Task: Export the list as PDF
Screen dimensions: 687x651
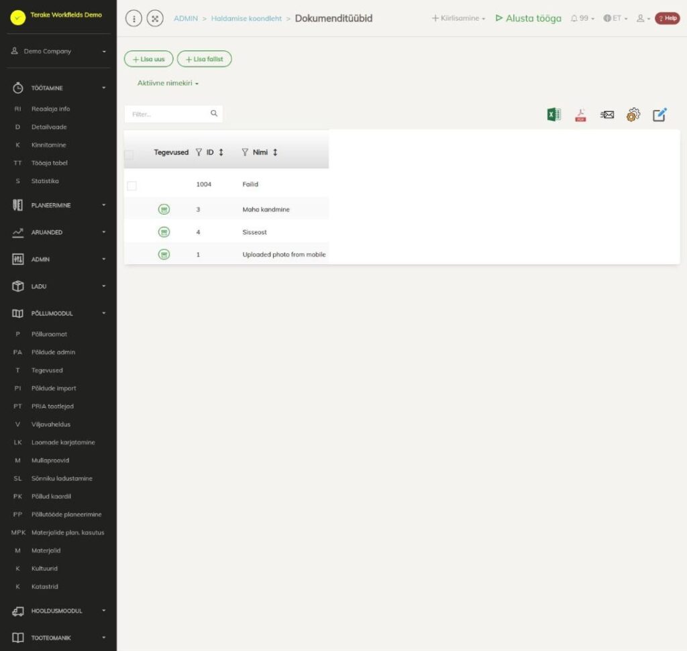Action: click(580, 115)
